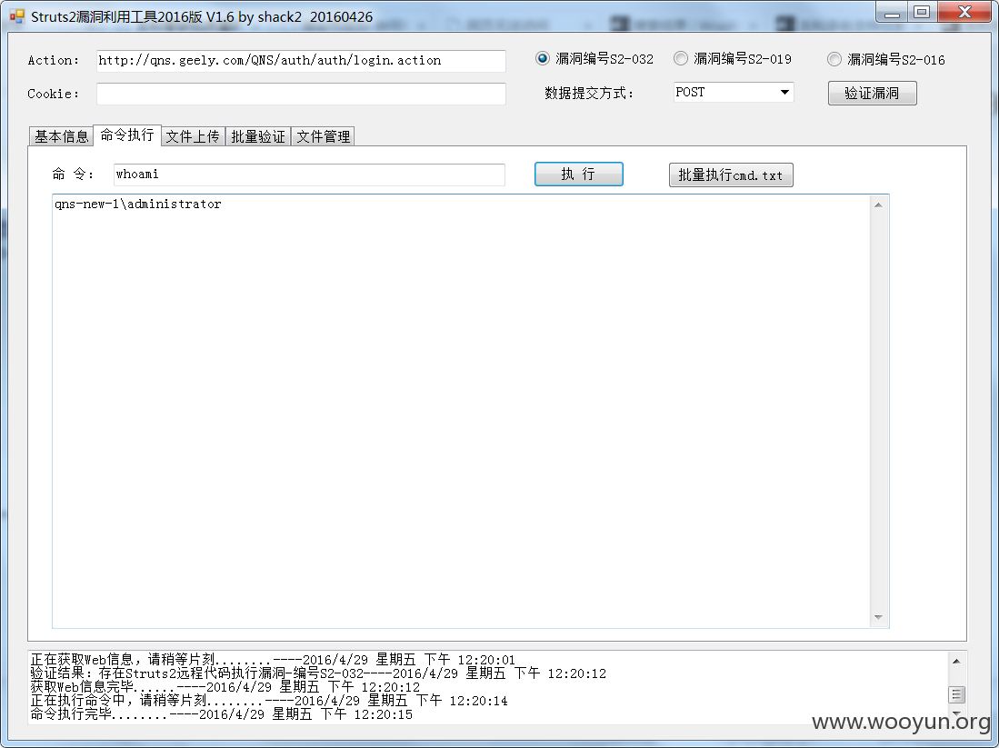Focus the empty Cookie input field

(x=302, y=94)
